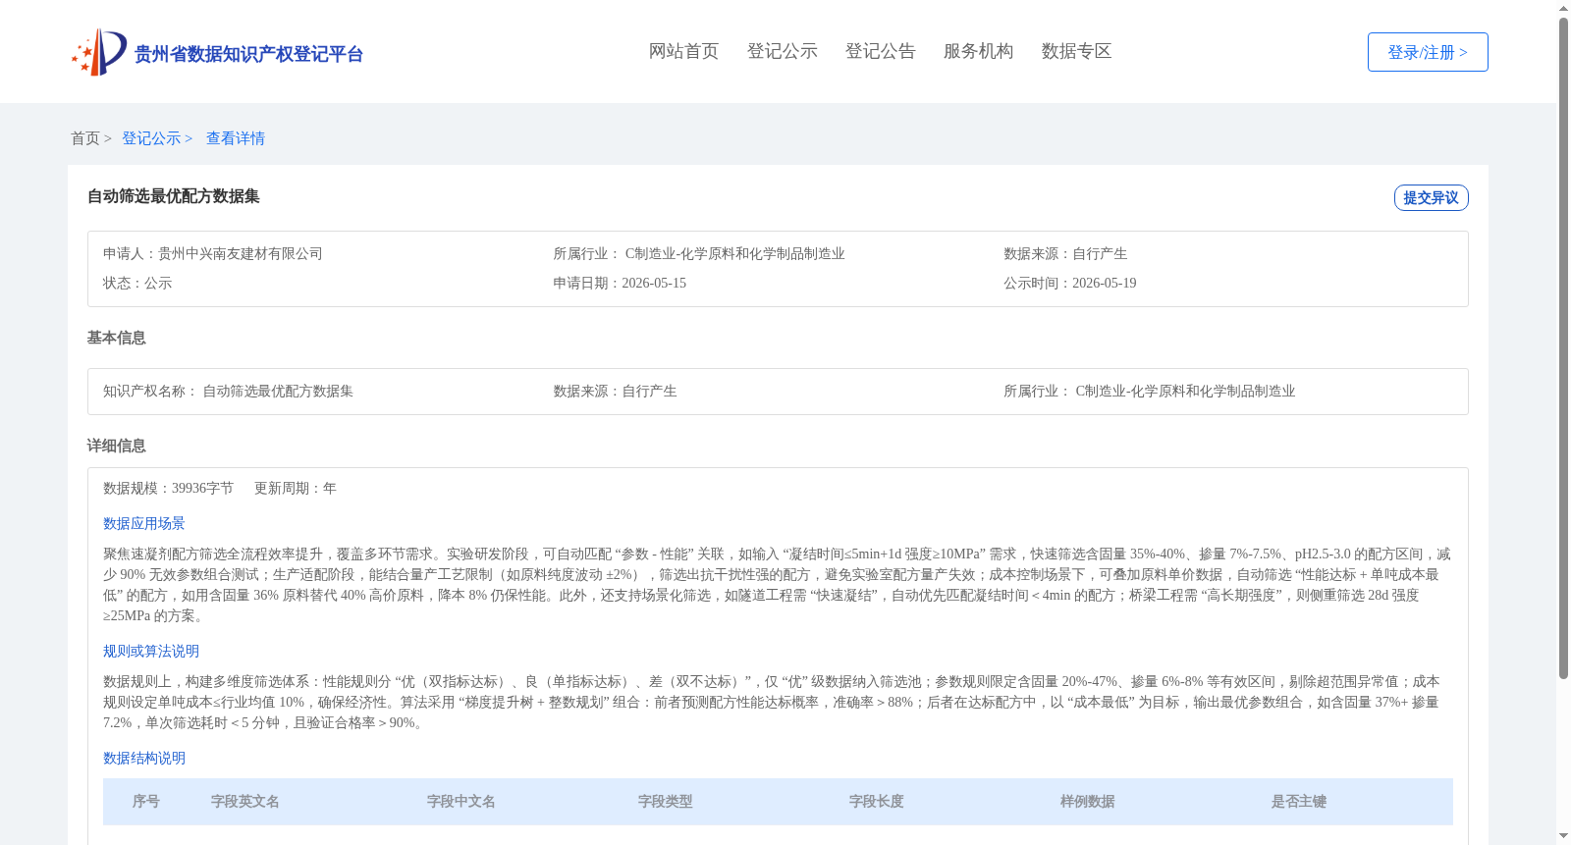Click the 更新周期：年 text

296,488
